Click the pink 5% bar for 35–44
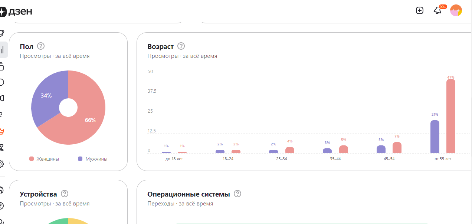The height and width of the screenshot is (224, 472). click(x=344, y=149)
